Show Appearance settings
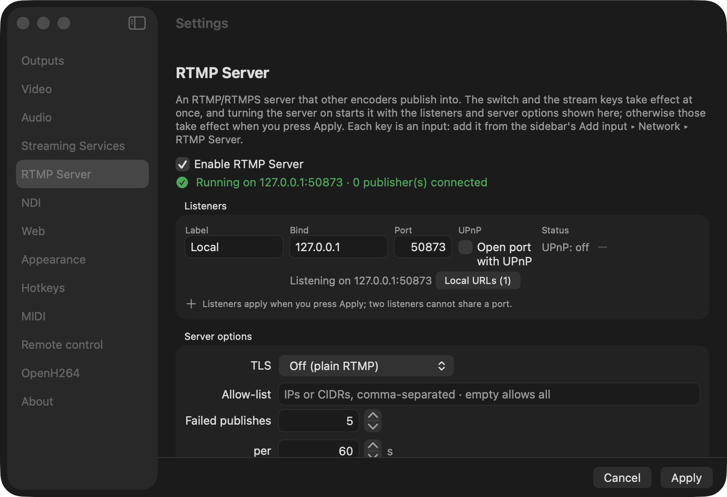The image size is (727, 497). 82,260
